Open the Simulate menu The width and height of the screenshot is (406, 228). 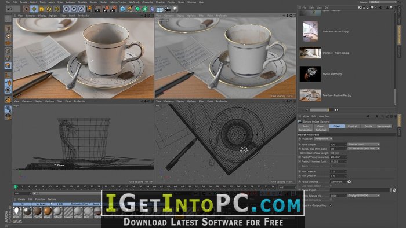point(82,2)
